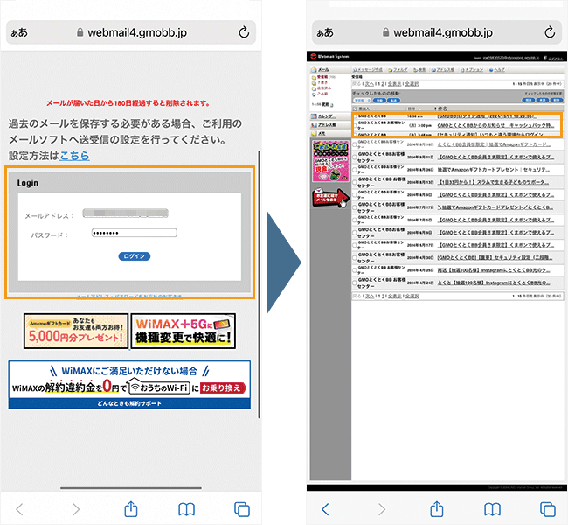Viewport: 568px width, 525px height.
Task: Tap the reload icon on the login page browser
Action: pyautogui.click(x=244, y=32)
